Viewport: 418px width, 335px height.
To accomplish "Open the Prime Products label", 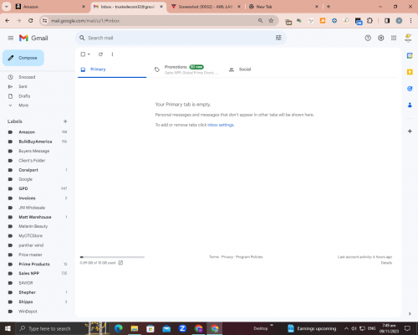I will [x=34, y=264].
